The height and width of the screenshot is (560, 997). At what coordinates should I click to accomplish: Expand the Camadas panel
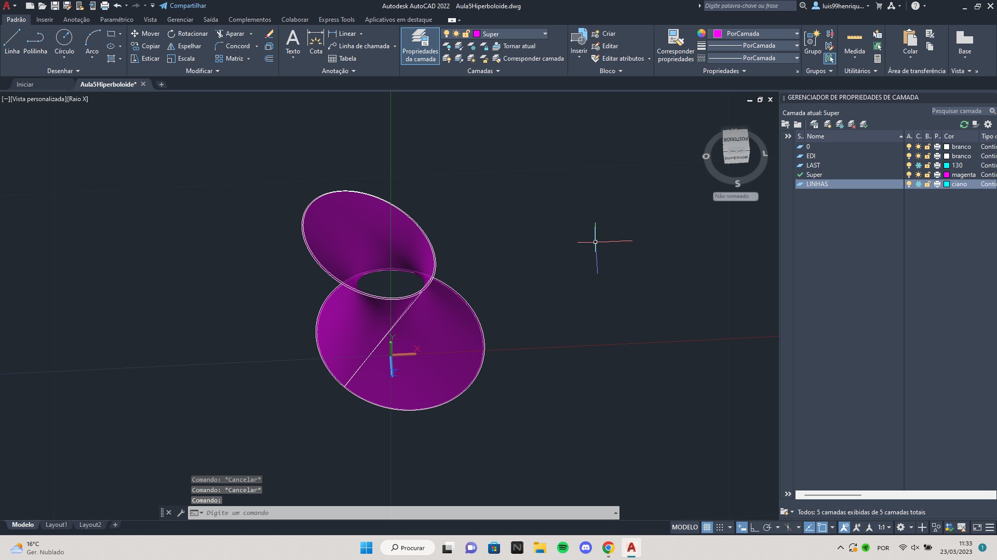483,71
